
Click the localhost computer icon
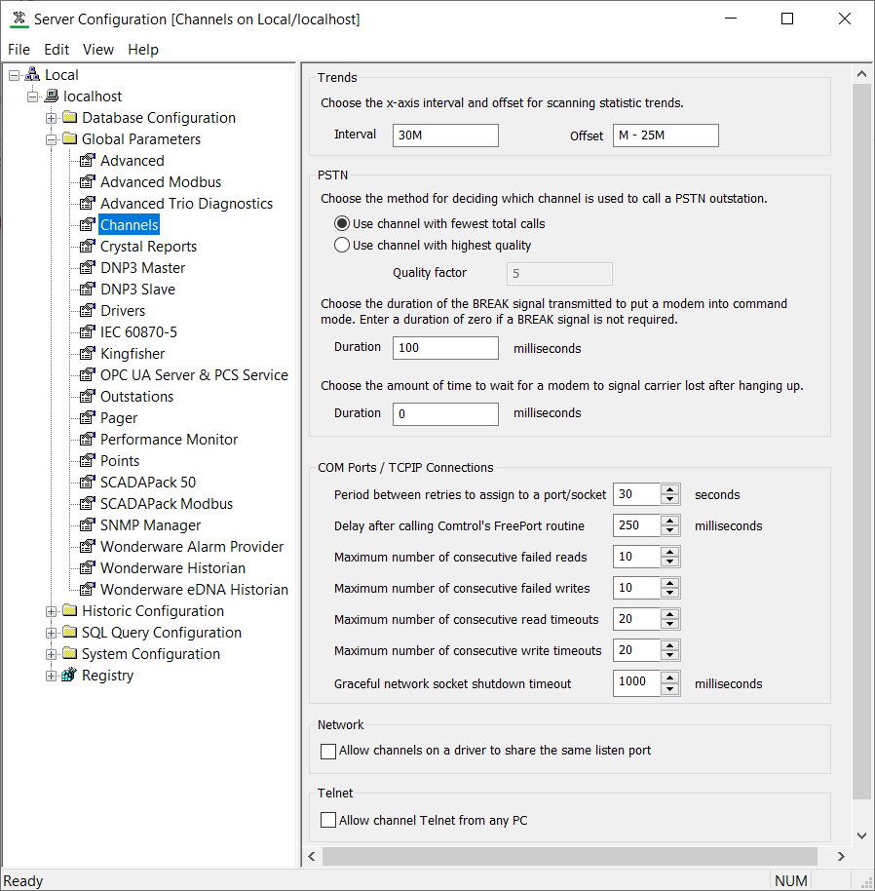[53, 96]
